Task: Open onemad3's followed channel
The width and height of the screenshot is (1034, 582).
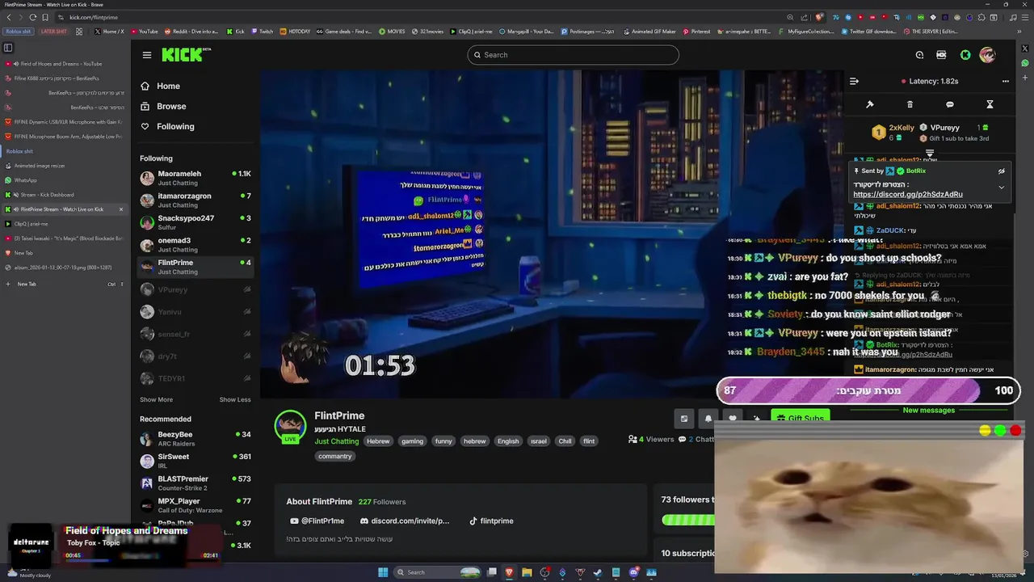Action: pos(195,245)
